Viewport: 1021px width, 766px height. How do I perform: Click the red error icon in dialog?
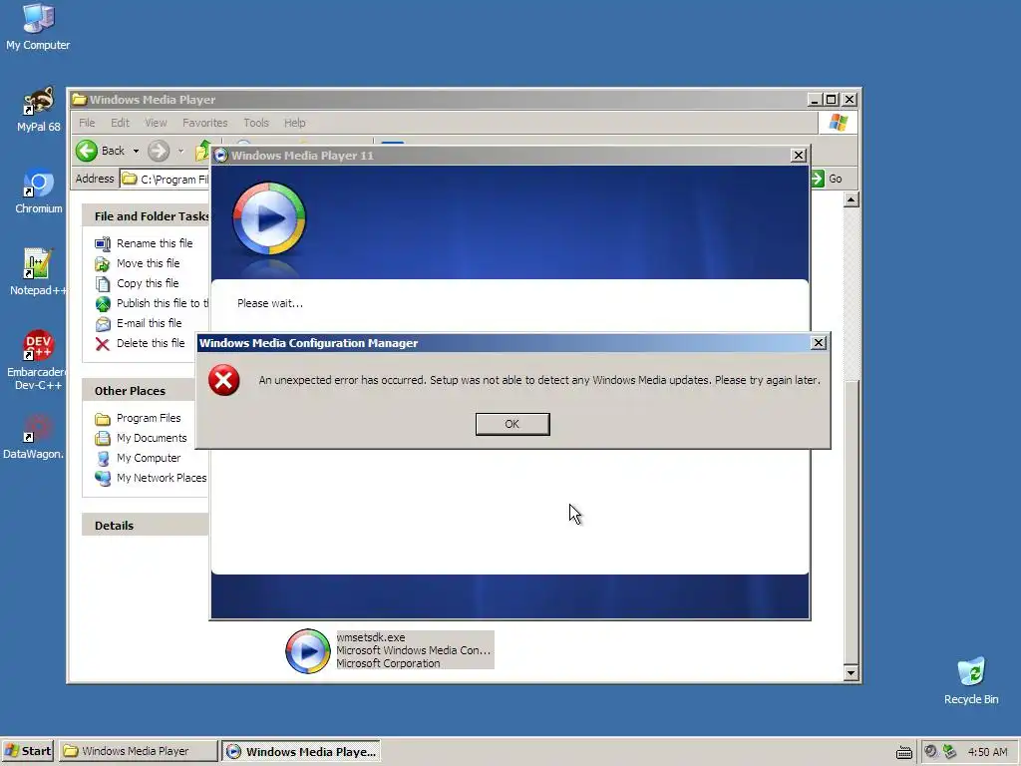pos(224,380)
